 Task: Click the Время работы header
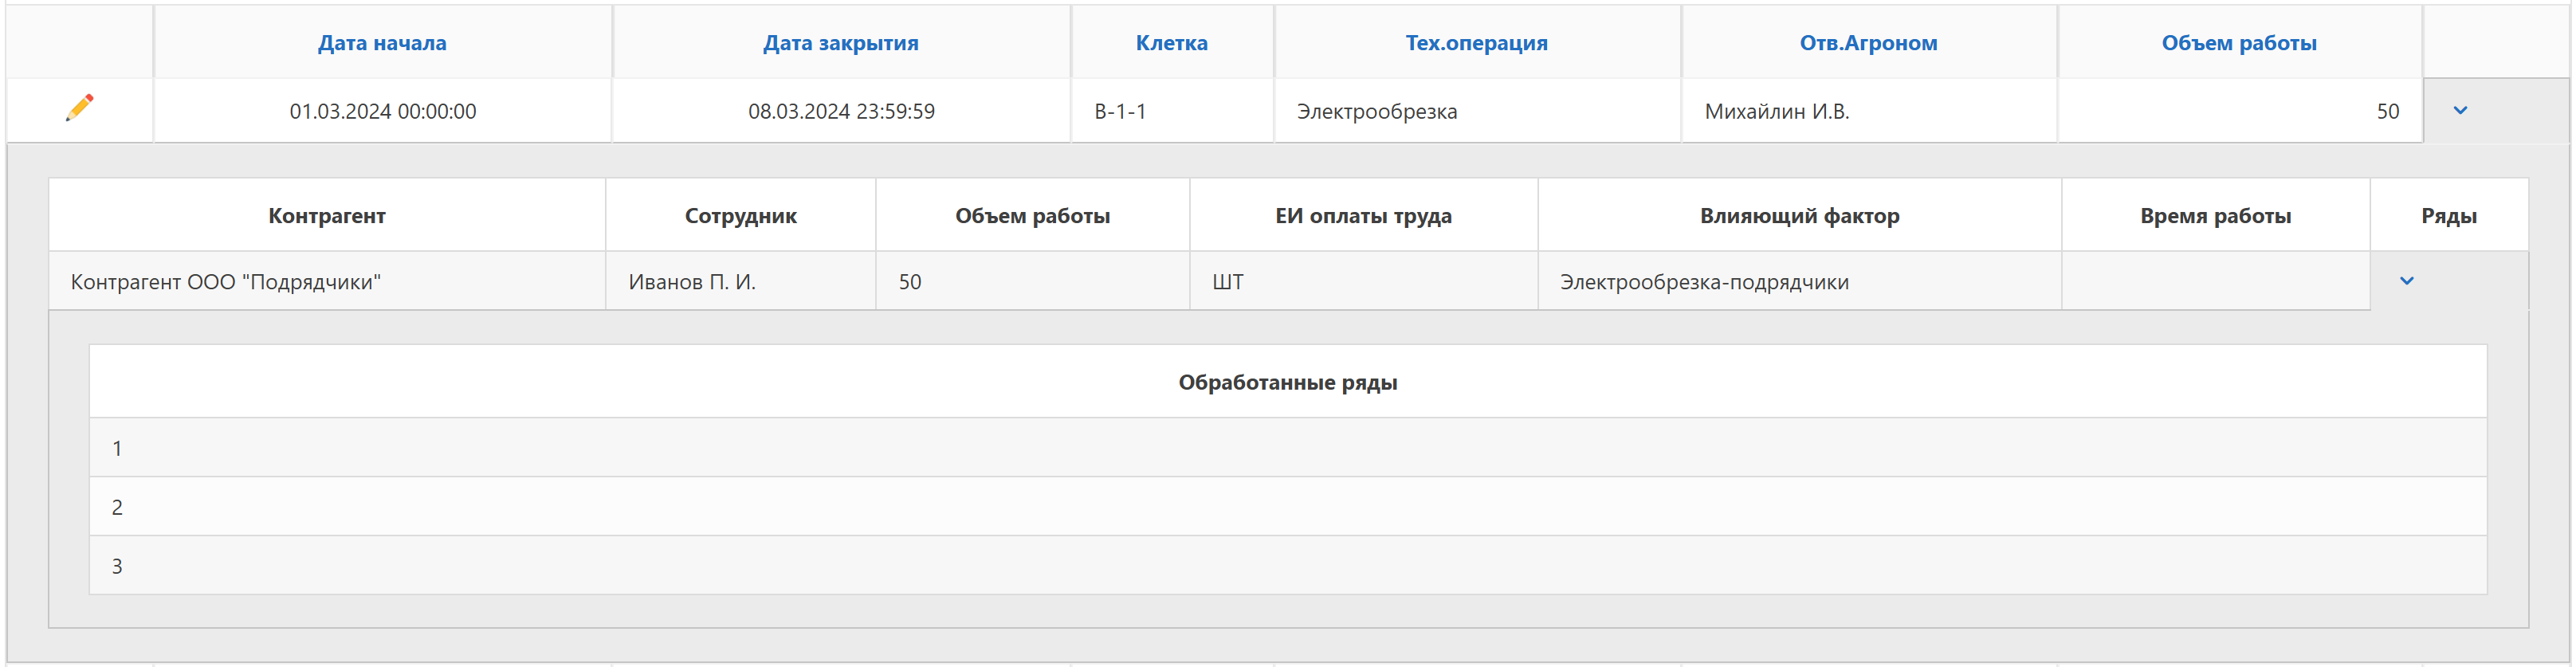tap(2215, 216)
